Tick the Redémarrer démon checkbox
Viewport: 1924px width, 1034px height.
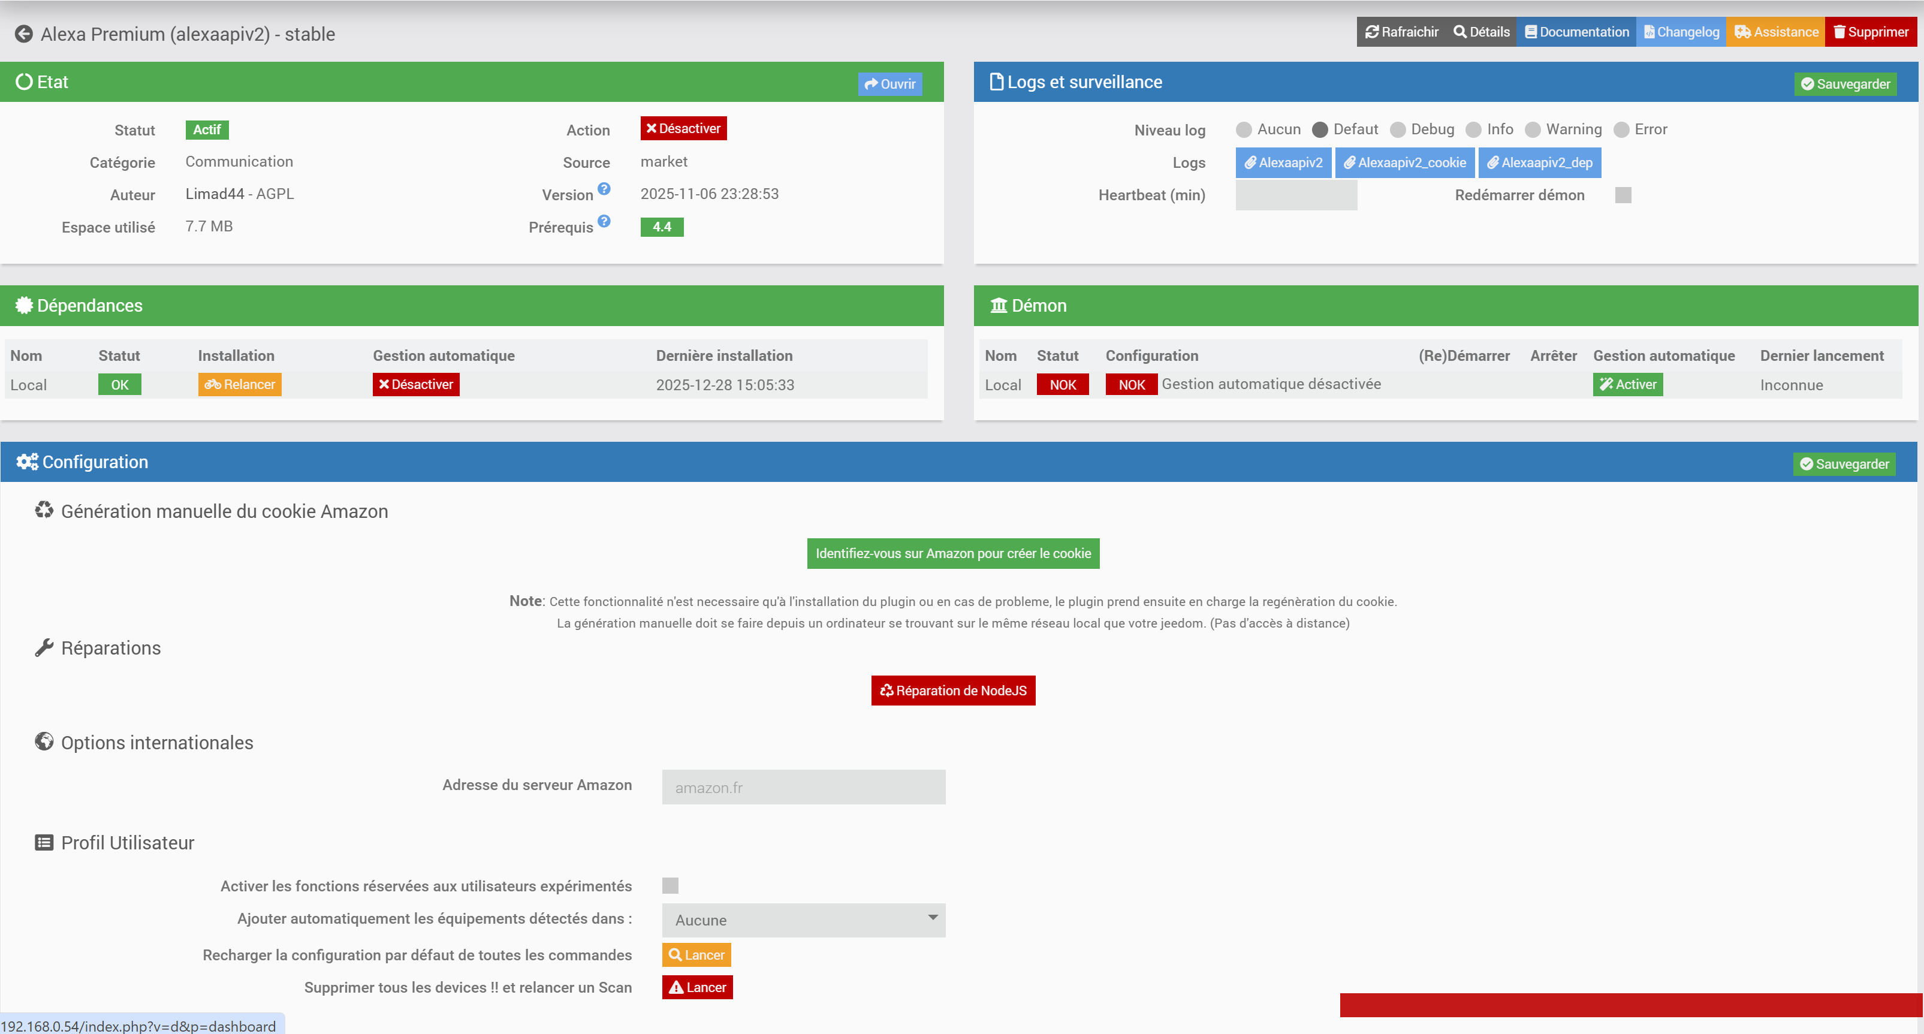click(1623, 195)
